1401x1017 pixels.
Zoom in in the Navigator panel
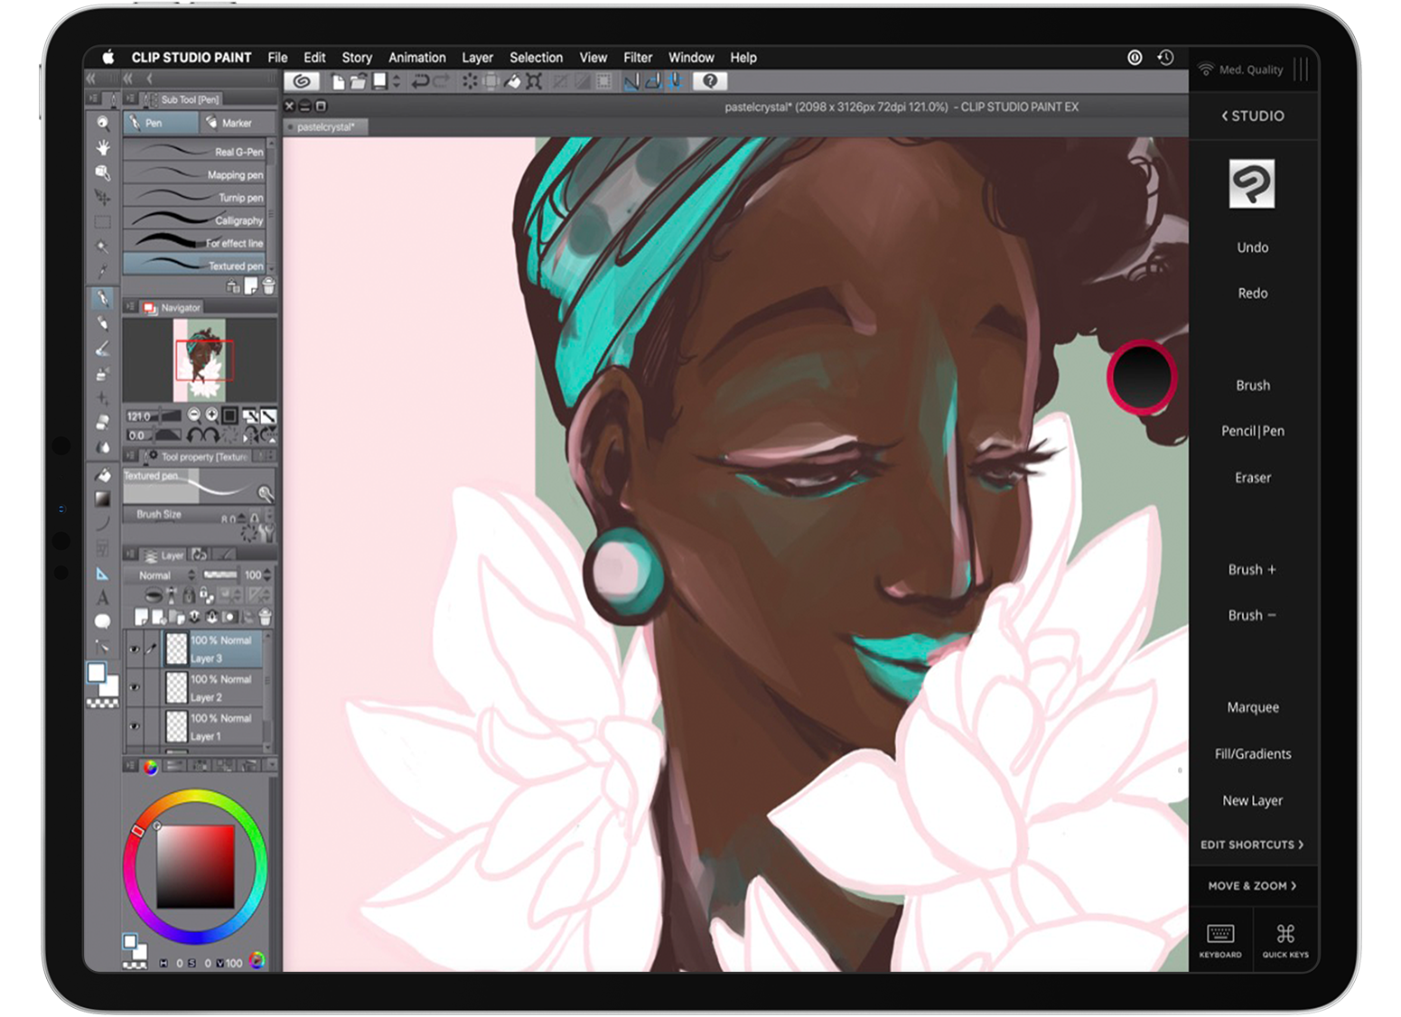tap(211, 415)
